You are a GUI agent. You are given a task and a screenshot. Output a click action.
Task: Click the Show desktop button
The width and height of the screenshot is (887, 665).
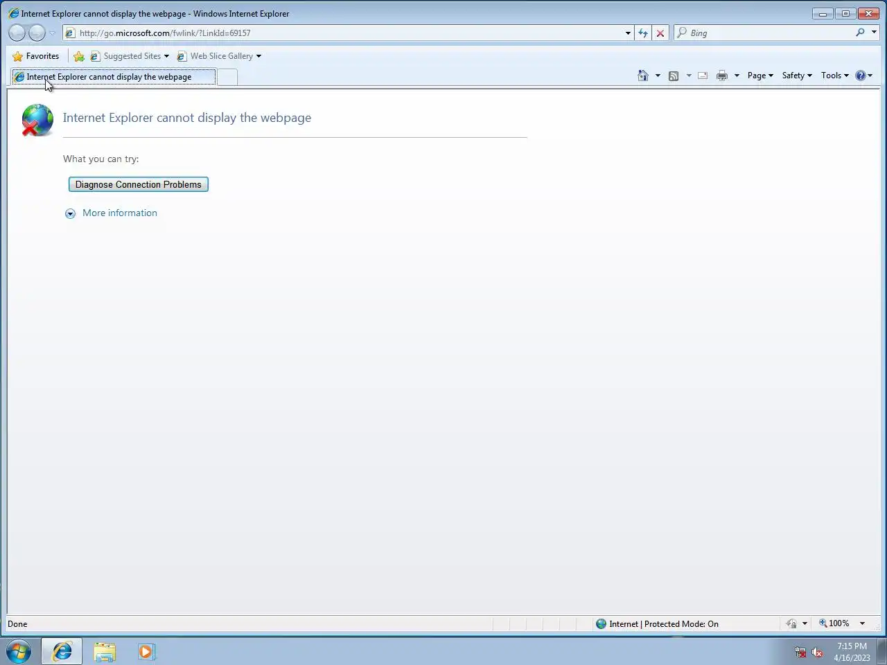881,652
